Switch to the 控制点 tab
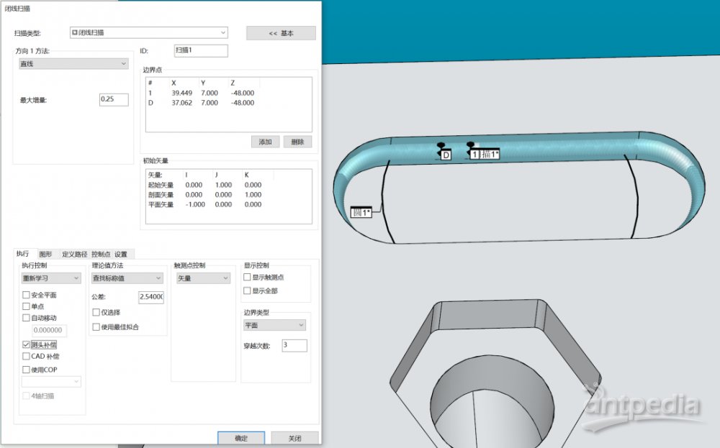 point(101,254)
